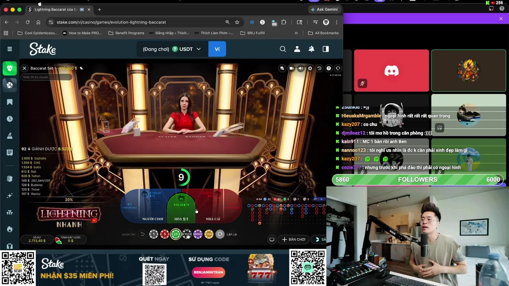Open the Benefit Programs bookmark folder
Screen dimensions: 509x286
tap(126, 33)
